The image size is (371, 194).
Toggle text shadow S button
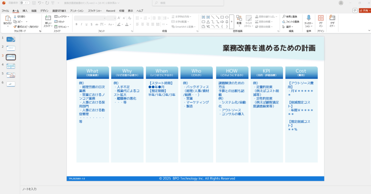pyautogui.click(x=91, y=24)
